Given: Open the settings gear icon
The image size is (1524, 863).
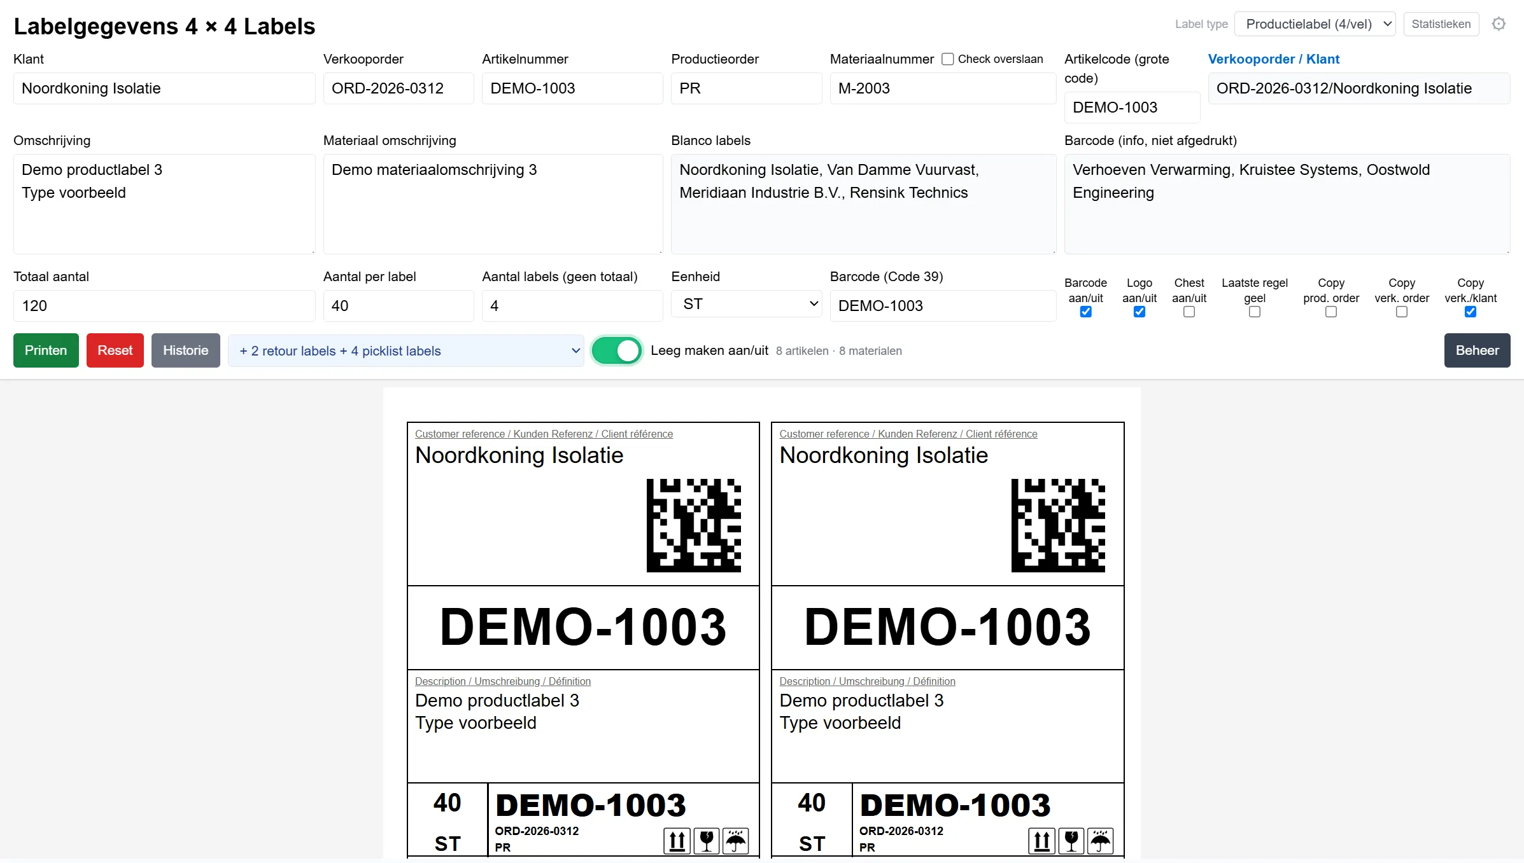Looking at the screenshot, I should coord(1499,24).
